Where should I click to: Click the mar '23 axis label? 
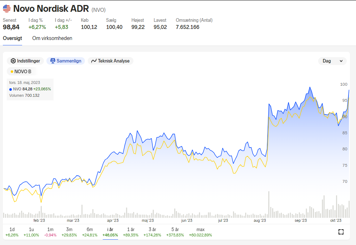73,220
